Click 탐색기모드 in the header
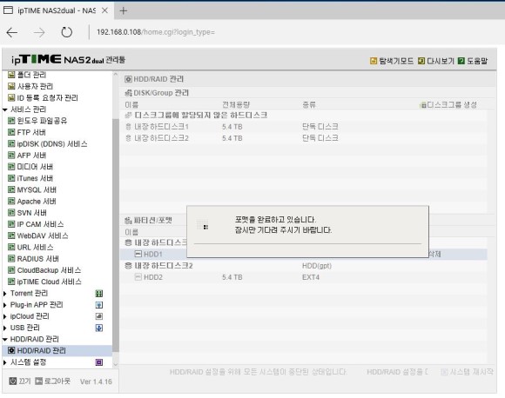The width and height of the screenshot is (505, 398). tap(392, 61)
